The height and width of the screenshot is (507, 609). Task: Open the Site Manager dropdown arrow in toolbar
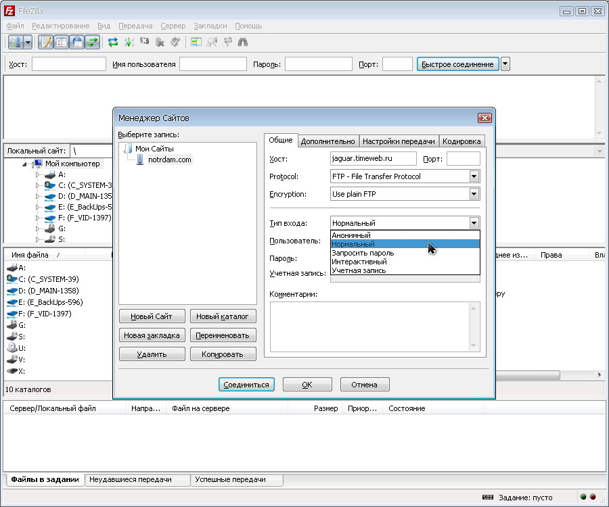pyautogui.click(x=28, y=42)
